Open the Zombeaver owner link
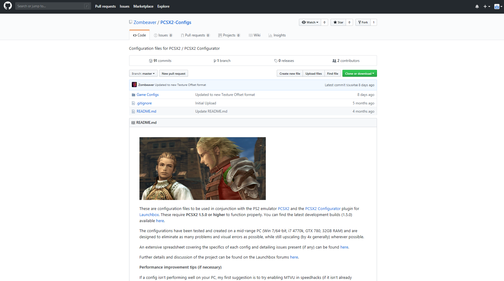Viewport: 504px width, 281px height. pyautogui.click(x=145, y=22)
